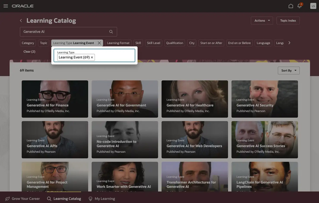Open Generative AI for Web Developers card

coord(195,140)
